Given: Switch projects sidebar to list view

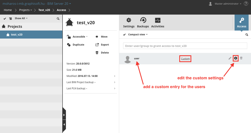Looking at the screenshot, I should click(10, 19).
